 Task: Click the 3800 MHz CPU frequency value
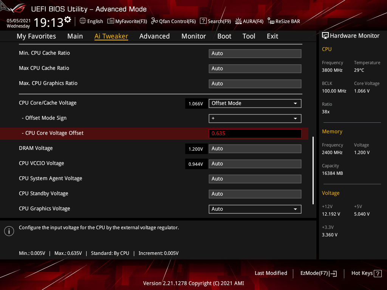[332, 70]
